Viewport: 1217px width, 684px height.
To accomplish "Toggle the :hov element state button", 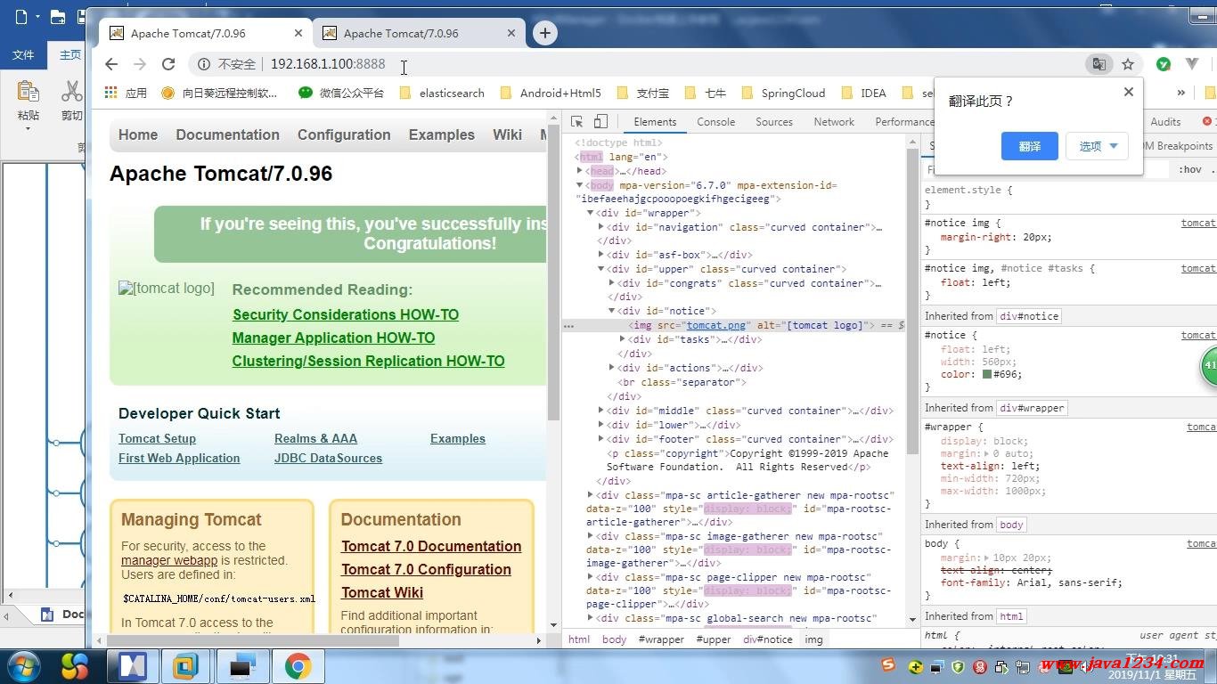I will point(1189,169).
